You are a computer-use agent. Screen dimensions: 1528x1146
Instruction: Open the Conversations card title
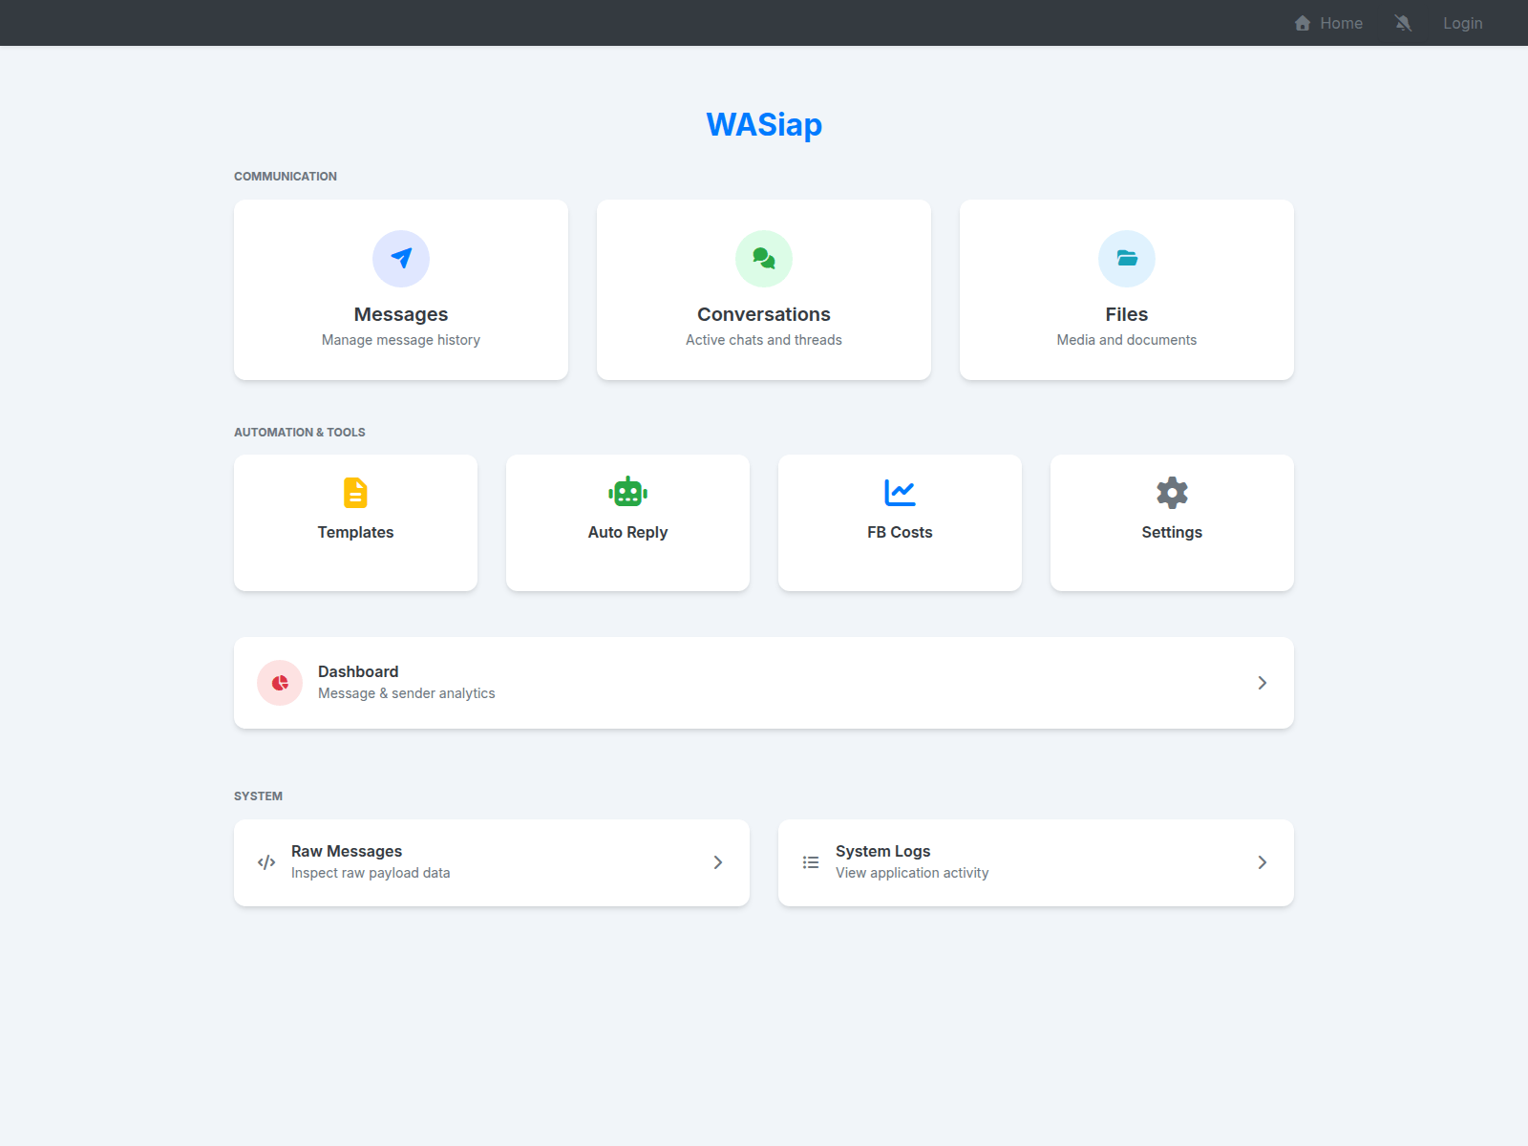764,314
